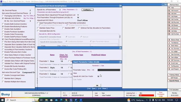Check Enforce Full Qty. Allocation to Parameters
Viewport: 181px width, 102px height.
click(79, 28)
